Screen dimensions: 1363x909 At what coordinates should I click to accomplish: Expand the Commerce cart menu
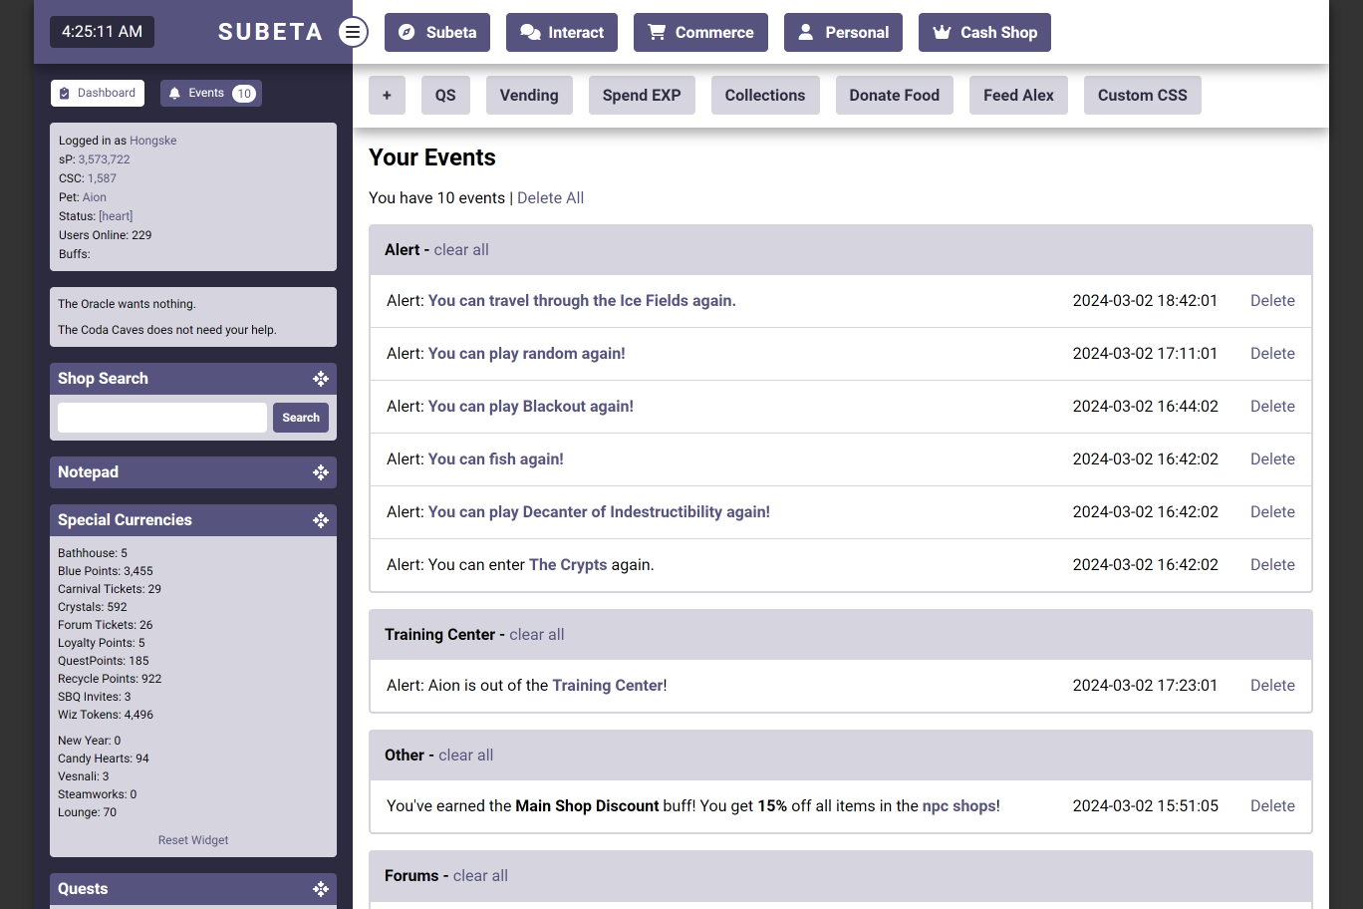tap(700, 33)
